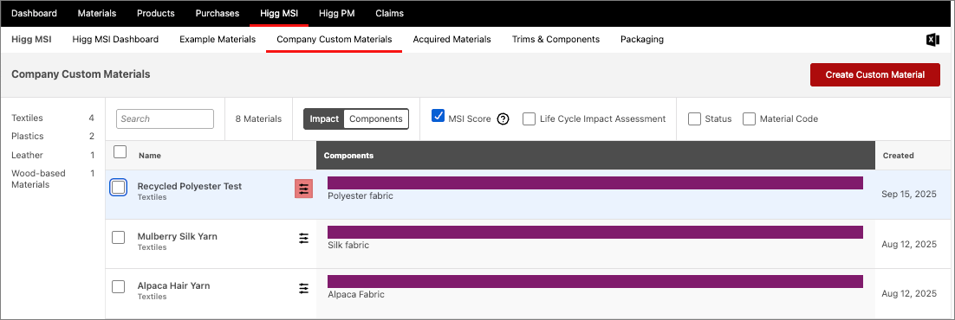Click the Alpaca Fabric purple bar
955x320 pixels.
point(595,282)
